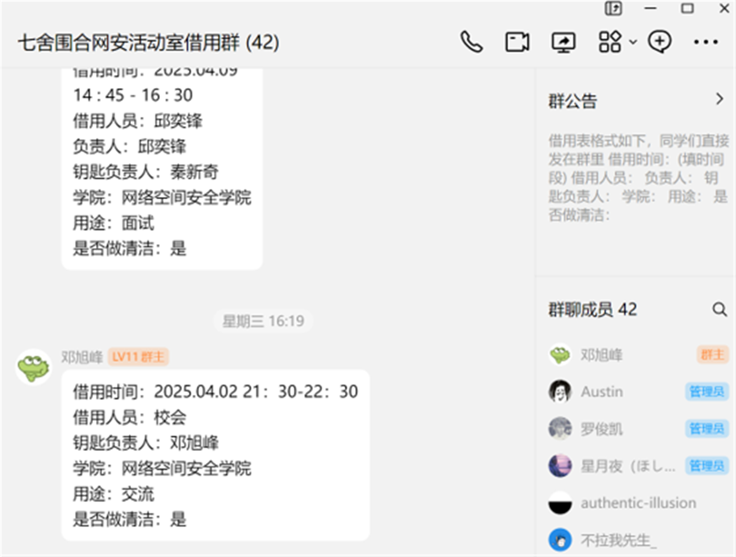The height and width of the screenshot is (557, 736).
Task: Click the 管理员 badge next to Austin
Action: 707,392
